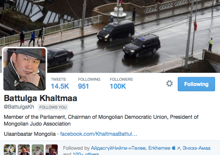Click the first follower avatar thumbnail
Viewport: 220px width, 155px height.
coord(10,150)
